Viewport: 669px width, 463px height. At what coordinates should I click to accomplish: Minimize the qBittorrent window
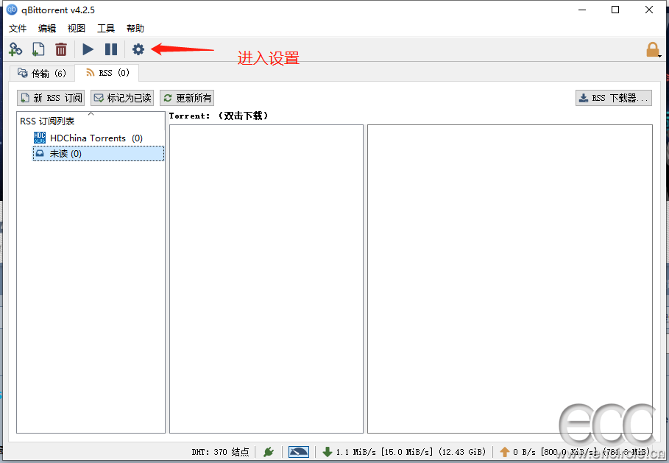point(582,10)
